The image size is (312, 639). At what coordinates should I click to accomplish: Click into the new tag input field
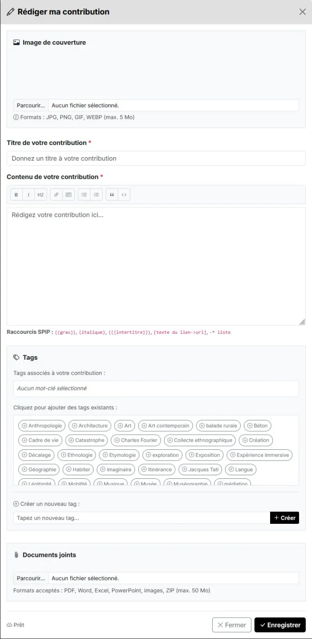click(x=142, y=518)
